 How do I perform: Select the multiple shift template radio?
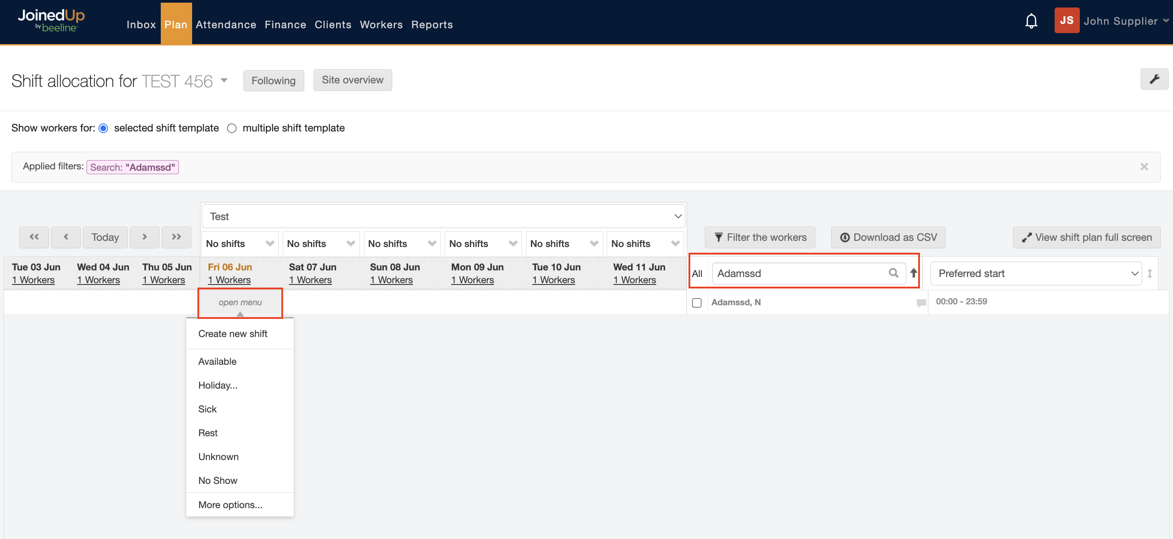point(232,128)
